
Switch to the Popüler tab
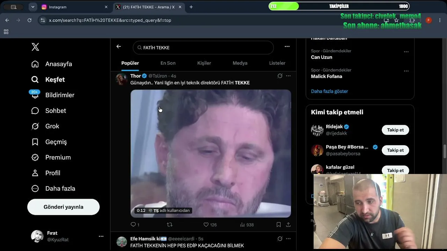(130, 63)
